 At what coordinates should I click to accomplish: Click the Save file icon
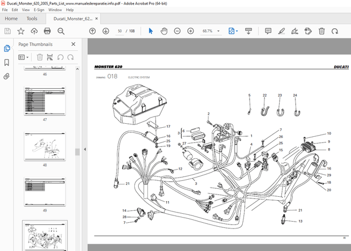[7, 31]
